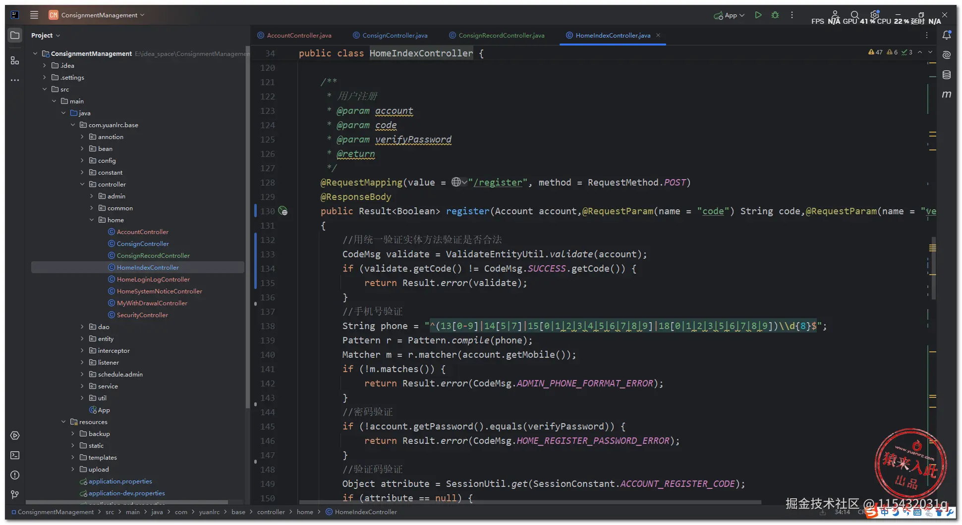Collapse the controller package

click(82, 184)
